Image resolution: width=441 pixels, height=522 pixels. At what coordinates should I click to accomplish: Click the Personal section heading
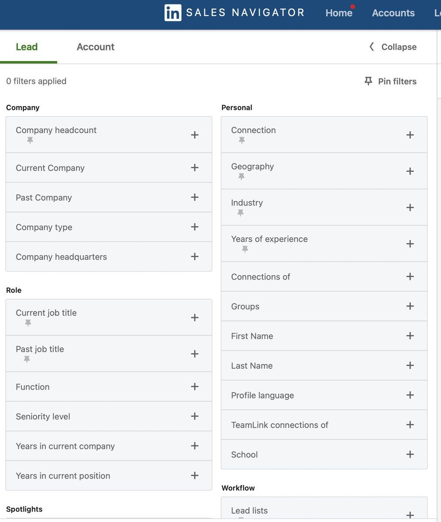[237, 107]
